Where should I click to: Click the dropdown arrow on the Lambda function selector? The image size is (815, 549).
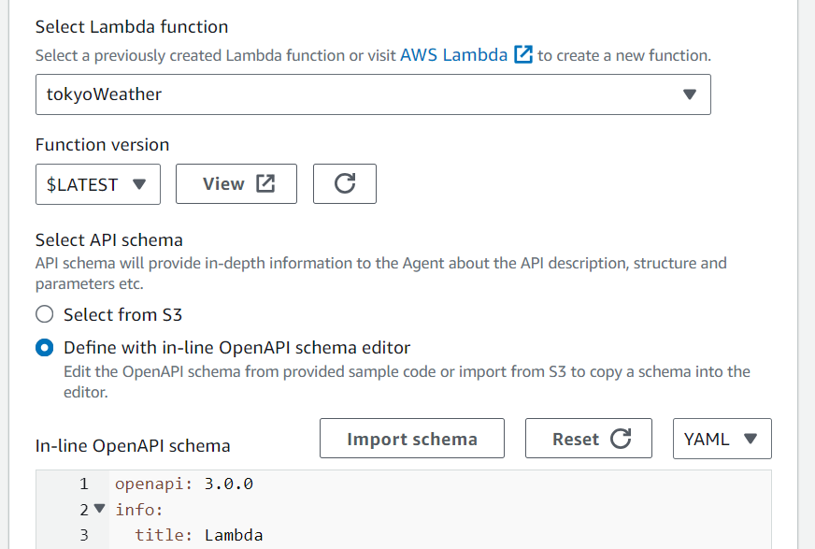click(690, 94)
